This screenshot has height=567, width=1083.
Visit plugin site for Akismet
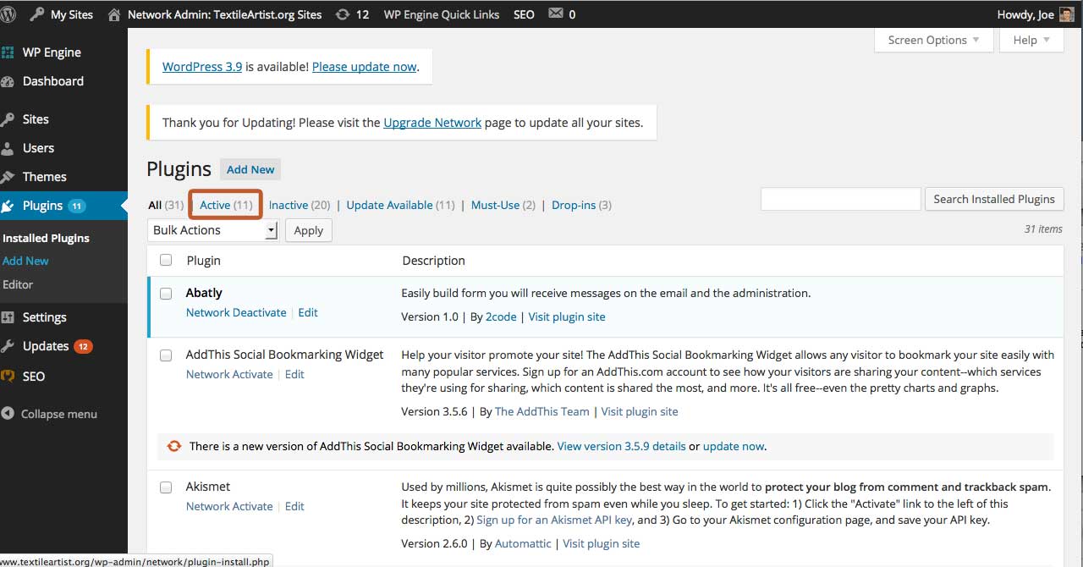[601, 543]
